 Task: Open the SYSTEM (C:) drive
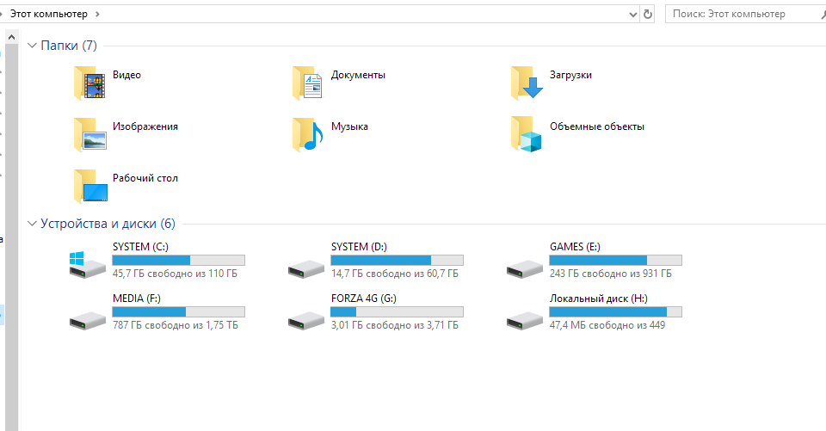[139, 247]
